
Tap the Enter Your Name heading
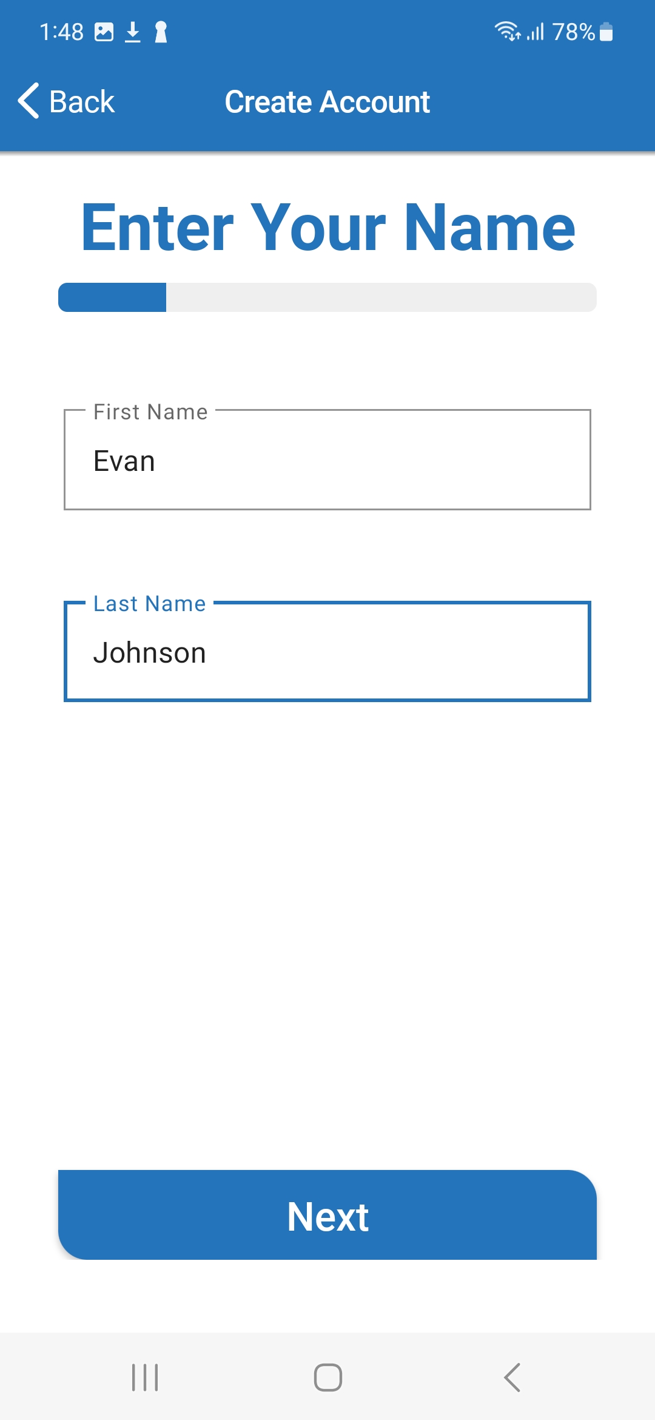click(x=328, y=228)
